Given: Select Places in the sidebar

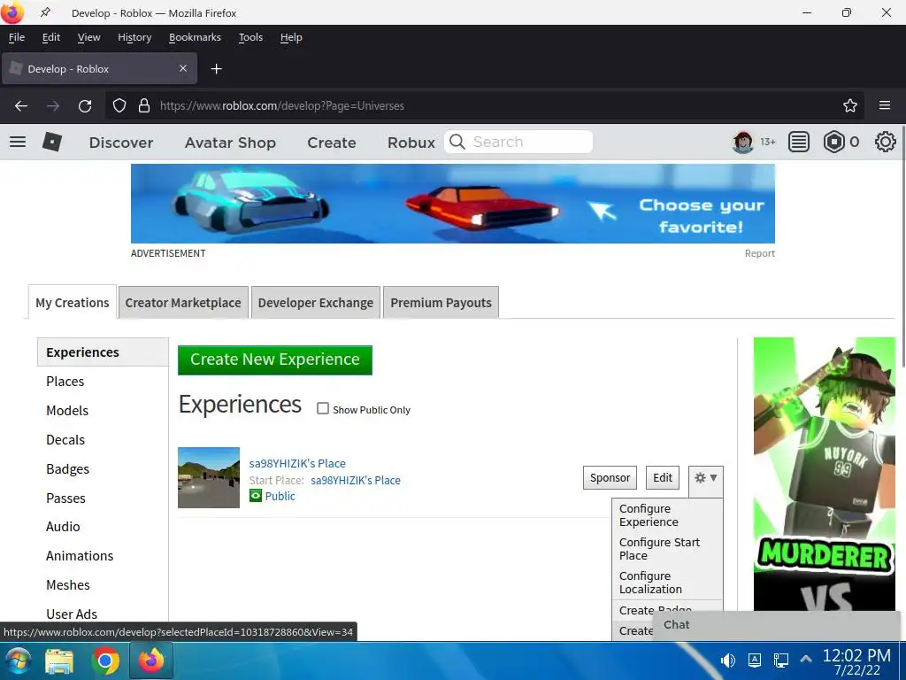Looking at the screenshot, I should [65, 381].
